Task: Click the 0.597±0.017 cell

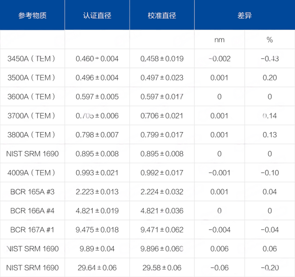Action: click(162, 97)
